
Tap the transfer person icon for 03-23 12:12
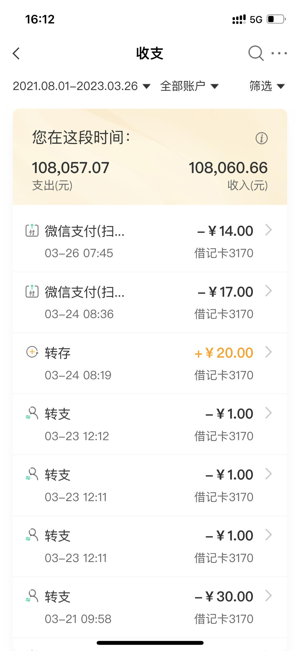(32, 413)
